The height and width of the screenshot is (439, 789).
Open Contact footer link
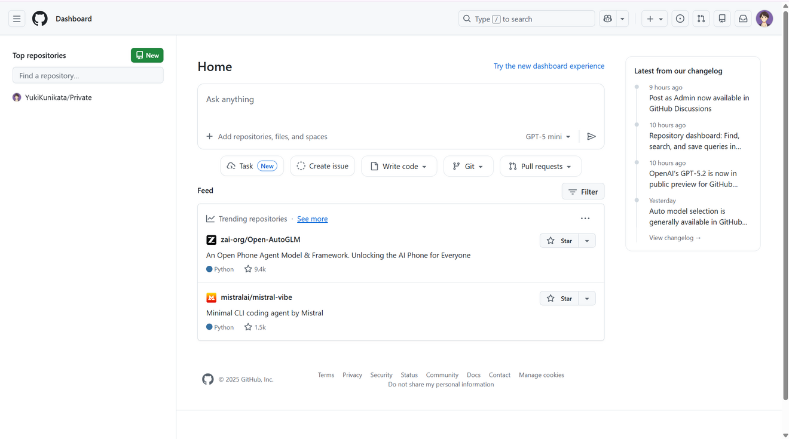point(500,375)
